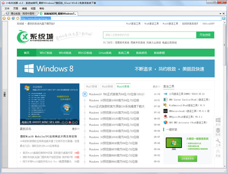Switch to the Win7系统 list tab
The height and width of the screenshot is (174, 228).
click(x=92, y=87)
